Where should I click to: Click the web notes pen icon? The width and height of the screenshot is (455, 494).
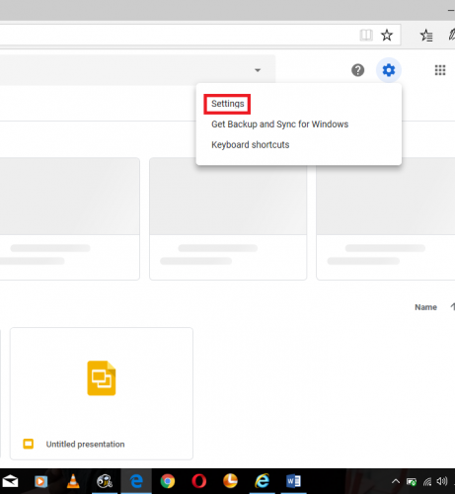tap(451, 35)
